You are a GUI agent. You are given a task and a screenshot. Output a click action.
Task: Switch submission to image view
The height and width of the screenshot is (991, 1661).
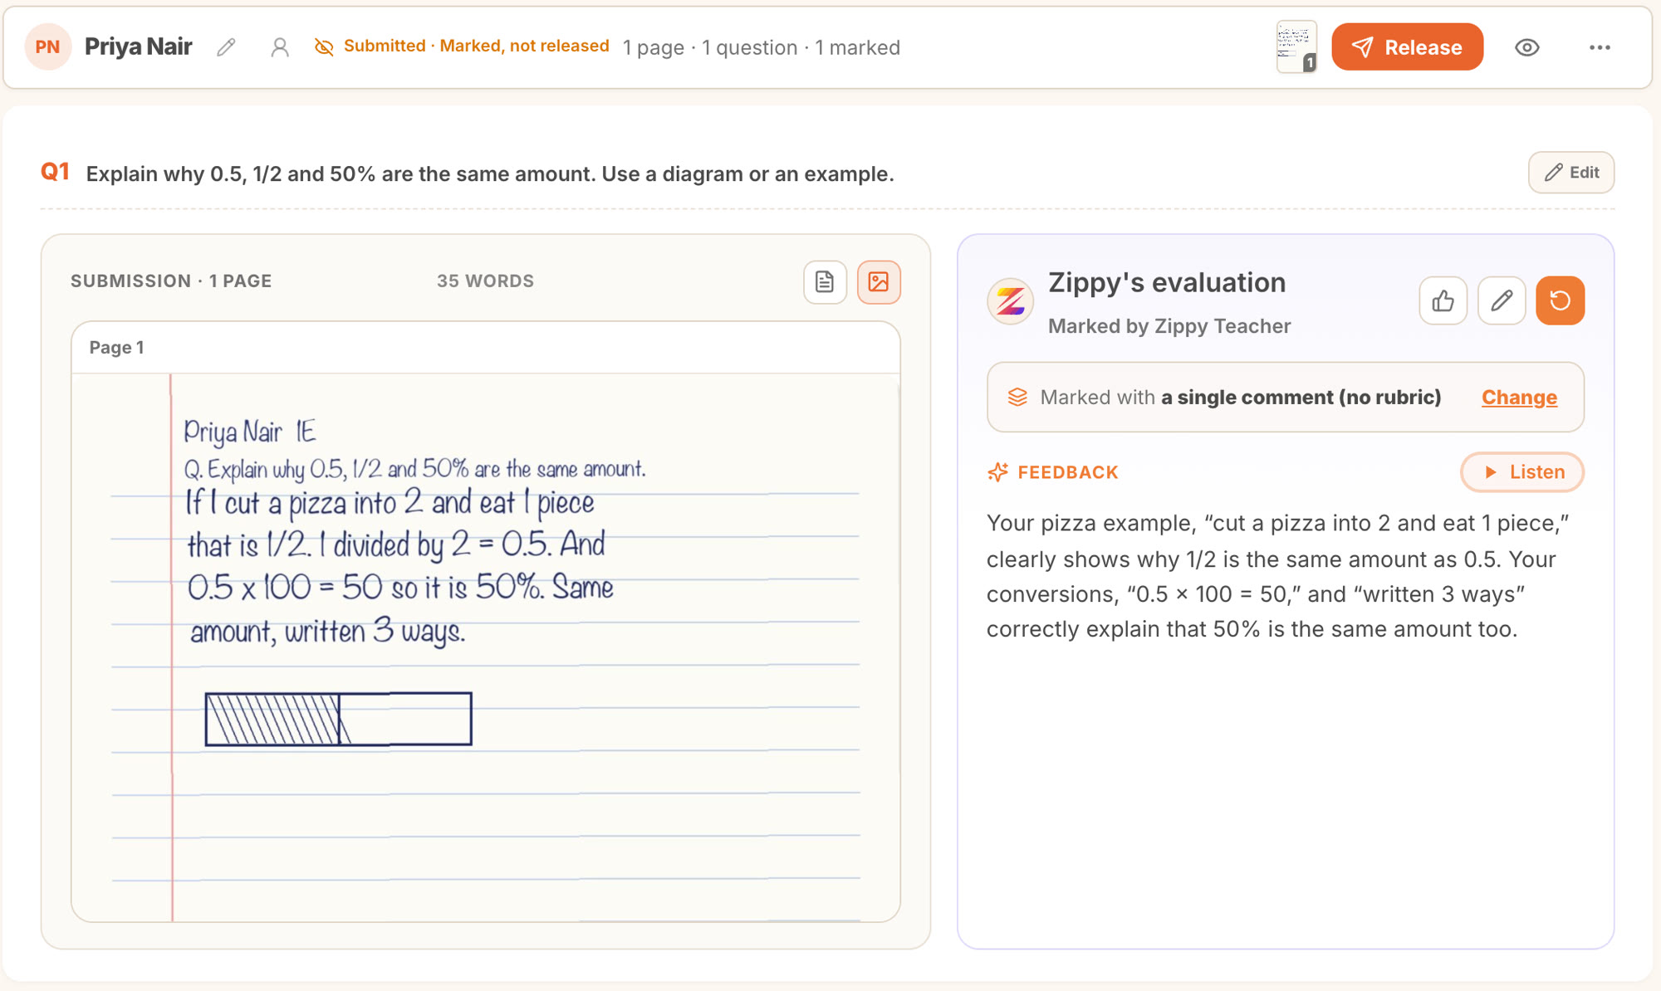coord(879,282)
